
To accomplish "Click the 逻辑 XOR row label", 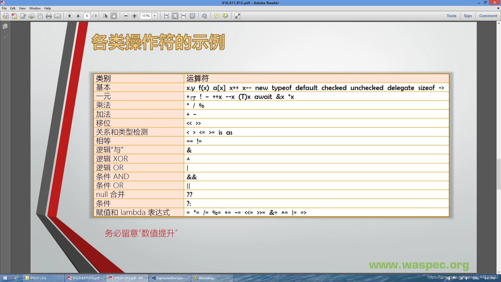I will [112, 159].
